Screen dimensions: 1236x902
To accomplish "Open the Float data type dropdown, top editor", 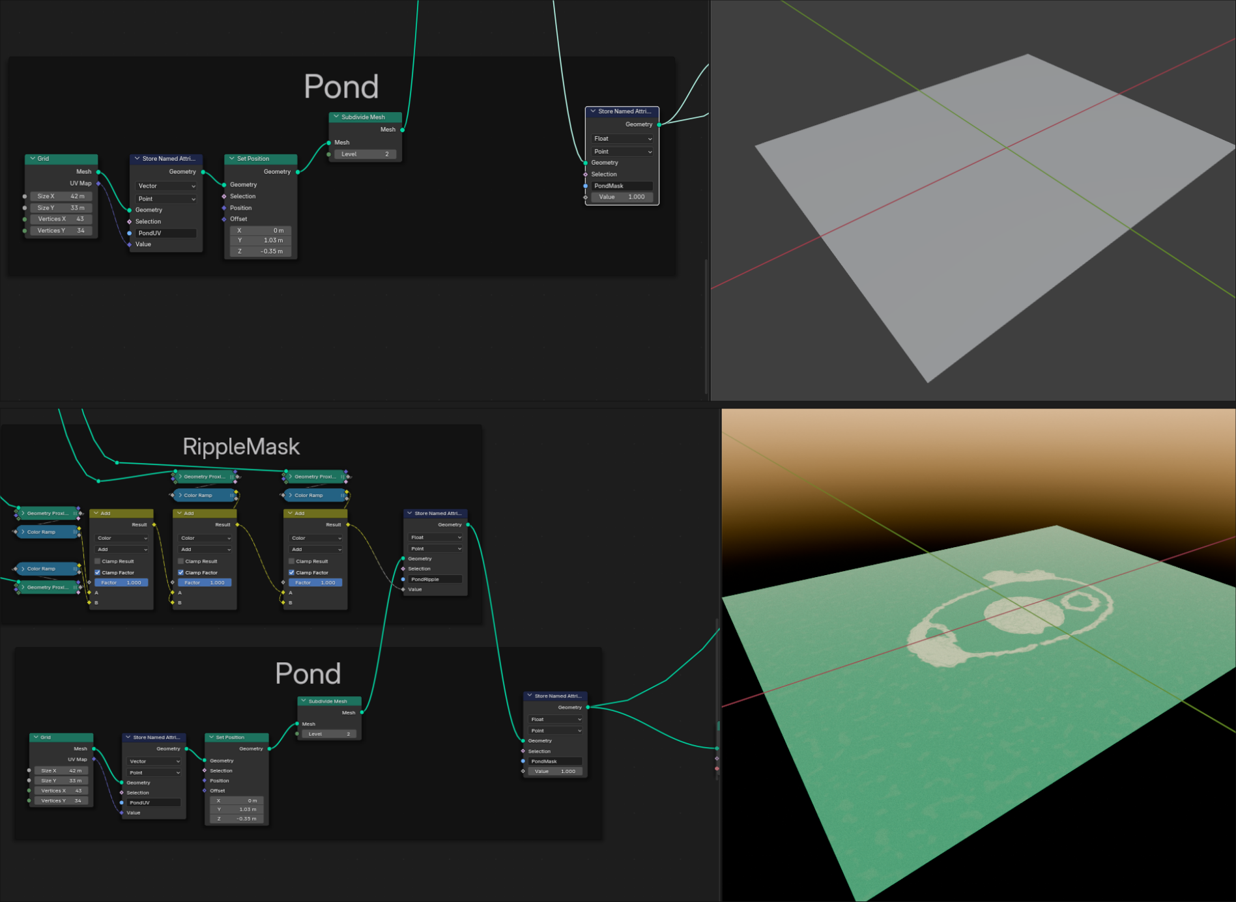I will point(622,139).
